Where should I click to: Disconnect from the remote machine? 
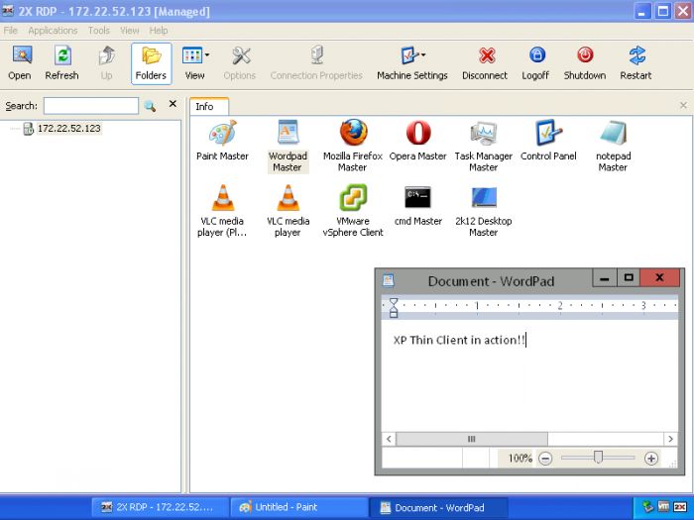click(x=485, y=63)
